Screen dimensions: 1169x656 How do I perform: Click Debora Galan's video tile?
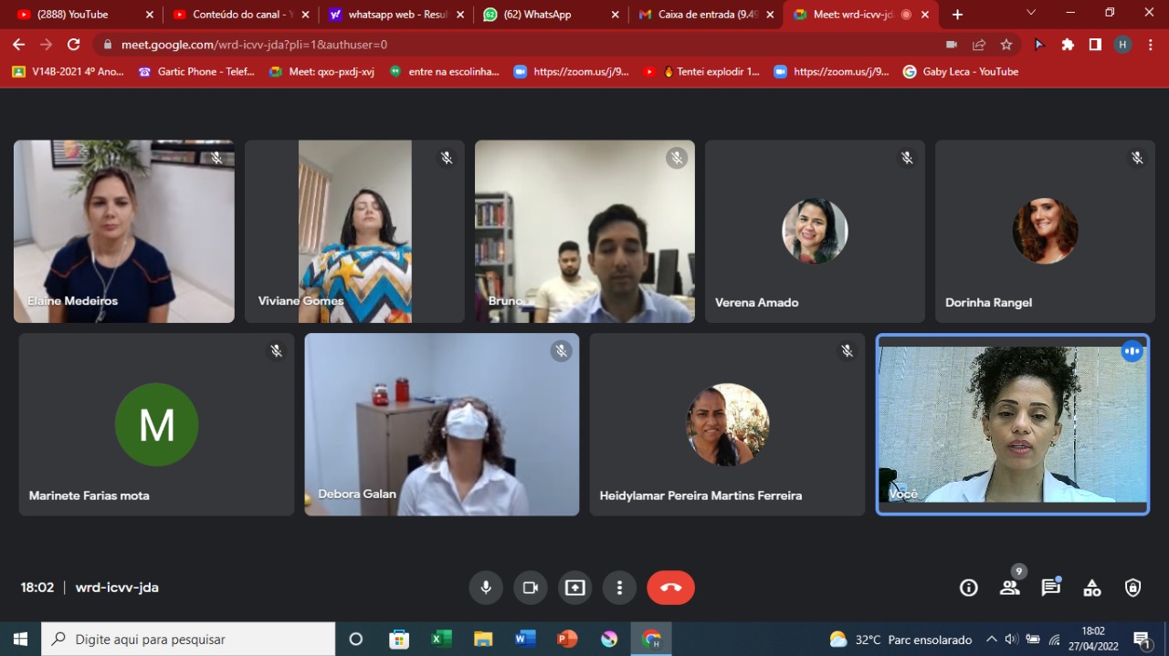pos(441,424)
